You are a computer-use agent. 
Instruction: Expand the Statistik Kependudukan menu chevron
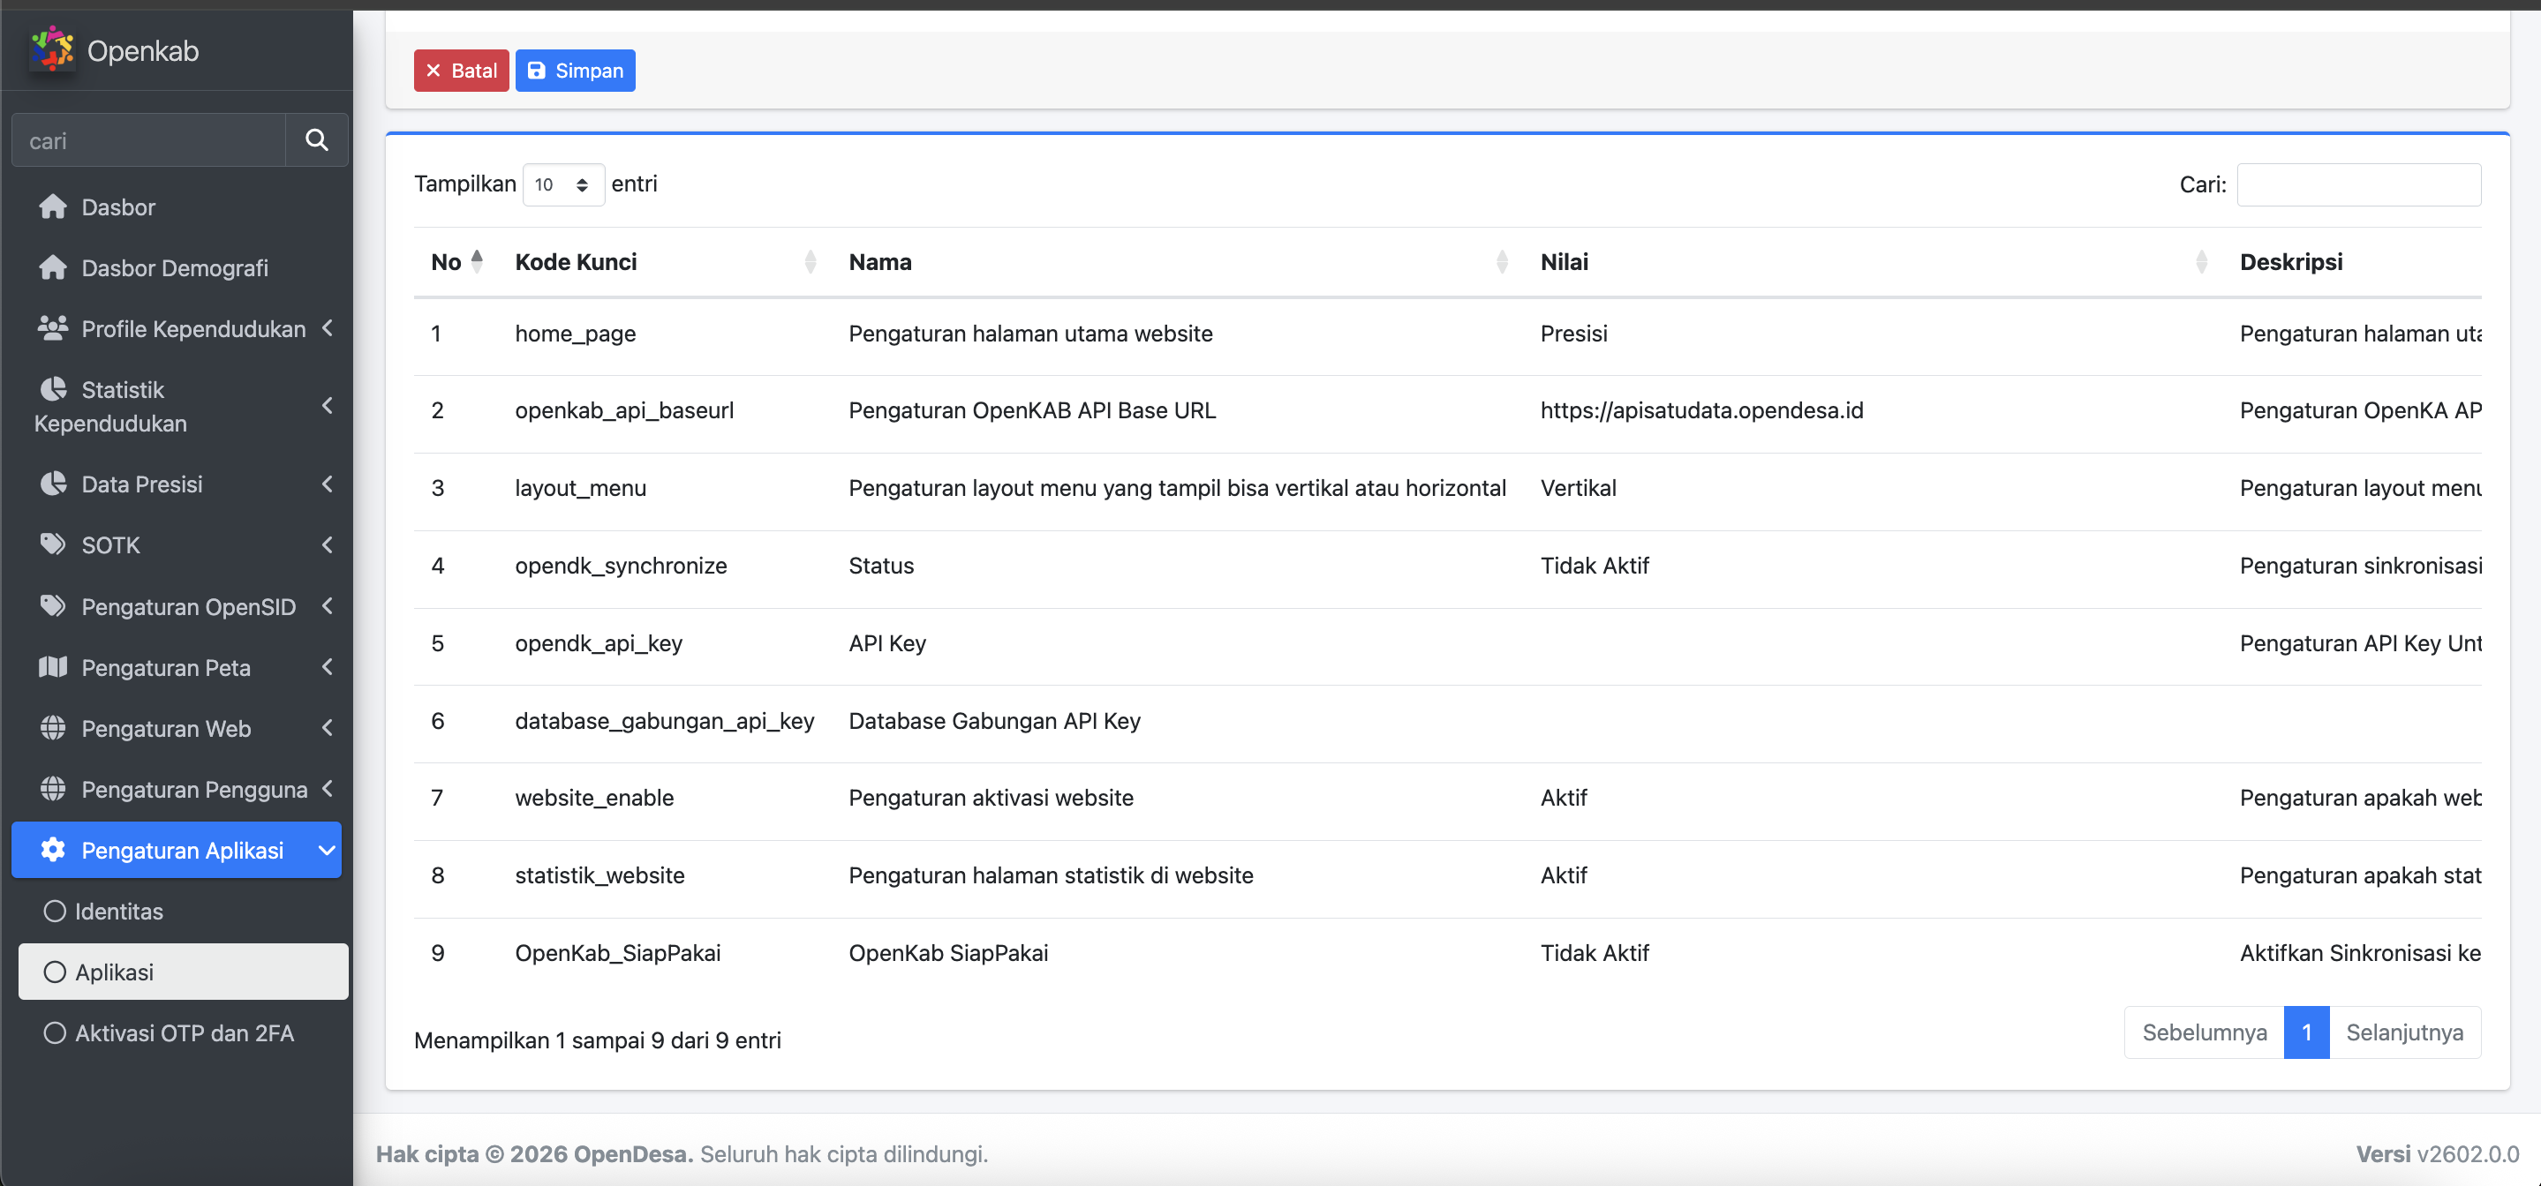(x=328, y=405)
